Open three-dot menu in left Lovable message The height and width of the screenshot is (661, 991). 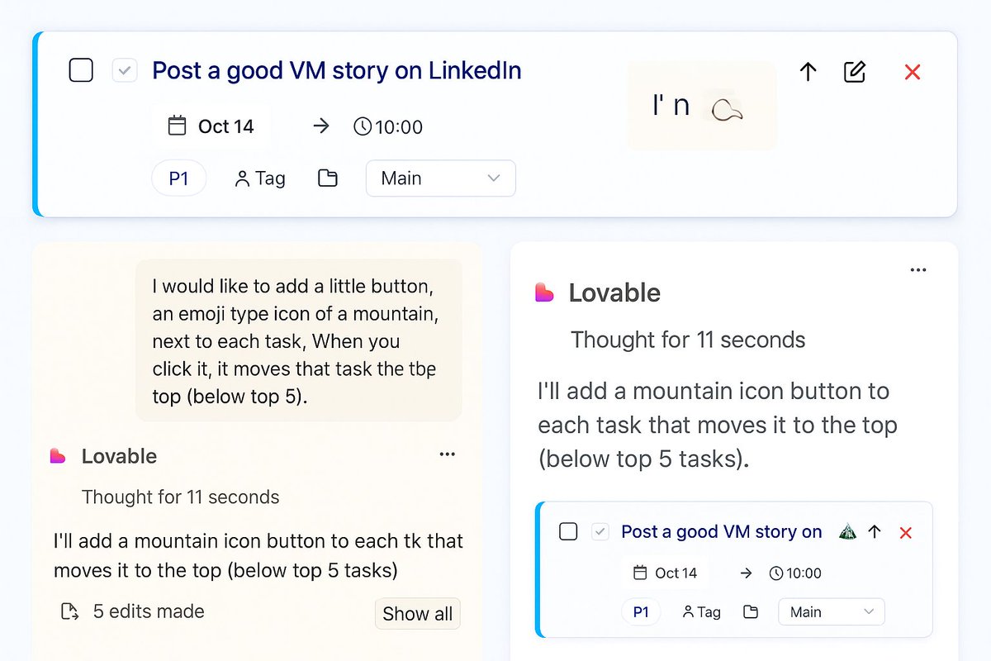(447, 454)
